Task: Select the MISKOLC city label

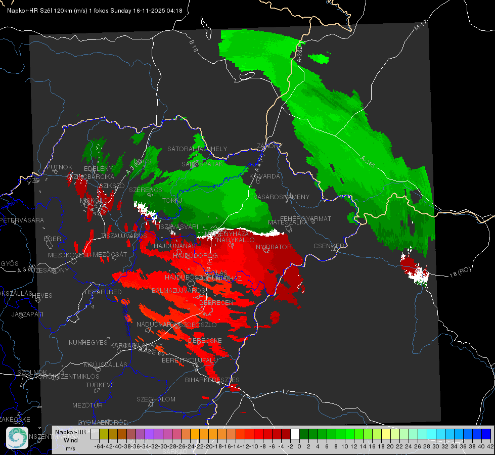Action: [94, 201]
